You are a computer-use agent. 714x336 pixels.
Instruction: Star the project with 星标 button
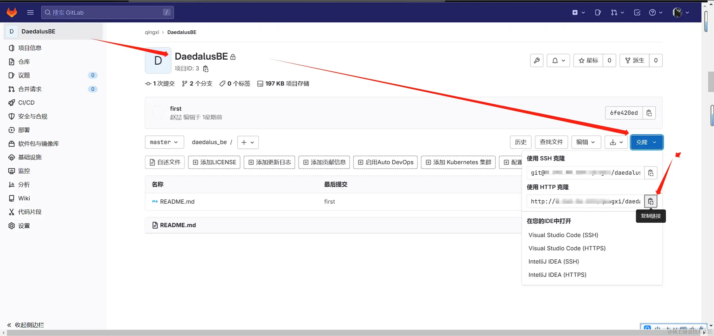point(588,60)
